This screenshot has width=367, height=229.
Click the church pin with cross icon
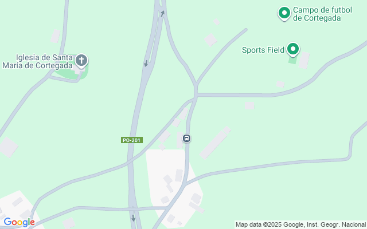pos(81,61)
